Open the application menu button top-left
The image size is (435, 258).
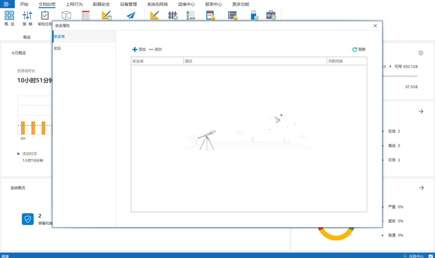click(7, 4)
